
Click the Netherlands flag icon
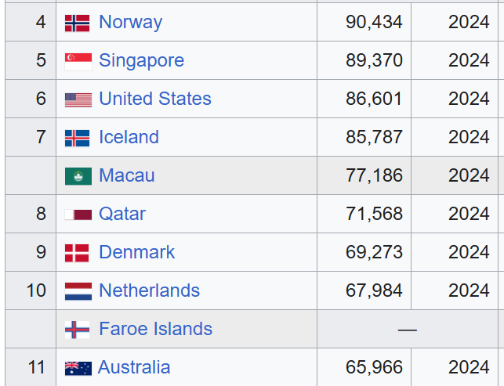point(78,291)
